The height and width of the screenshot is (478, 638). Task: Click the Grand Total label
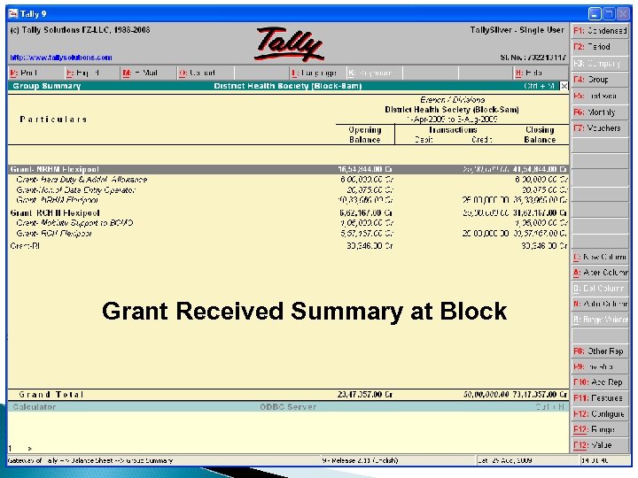tap(51, 395)
